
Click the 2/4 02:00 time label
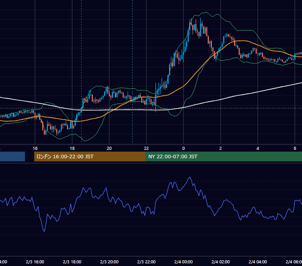(221, 262)
